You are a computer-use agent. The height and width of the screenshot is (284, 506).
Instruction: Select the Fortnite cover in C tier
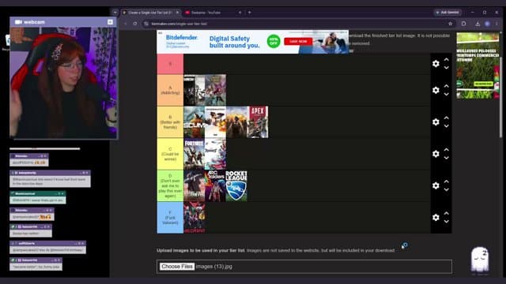[x=194, y=154]
